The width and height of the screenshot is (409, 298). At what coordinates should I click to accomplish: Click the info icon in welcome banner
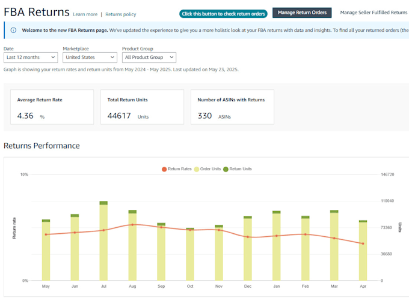coord(13,30)
